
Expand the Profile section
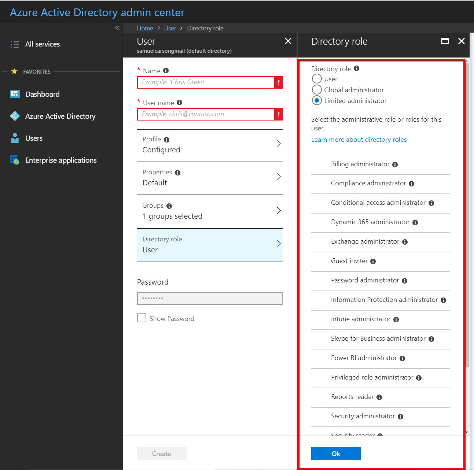209,144
